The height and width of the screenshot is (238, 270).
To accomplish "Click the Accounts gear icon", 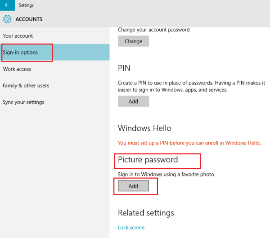I will click(7, 19).
